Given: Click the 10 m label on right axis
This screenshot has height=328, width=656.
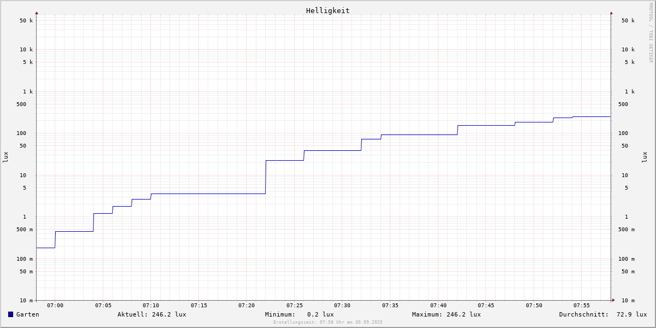Looking at the screenshot, I should tap(628, 301).
